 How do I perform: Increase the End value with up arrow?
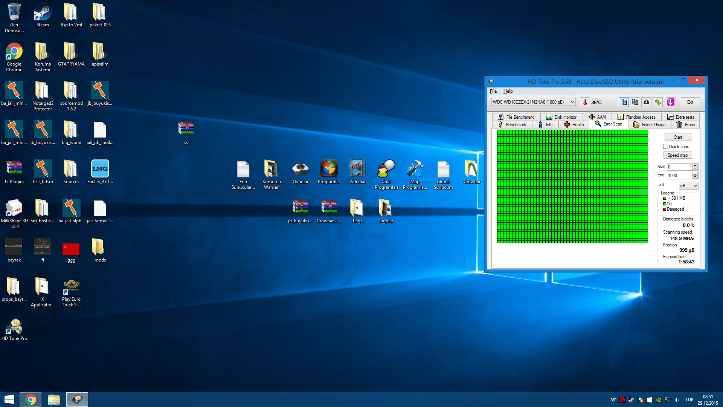[695, 174]
